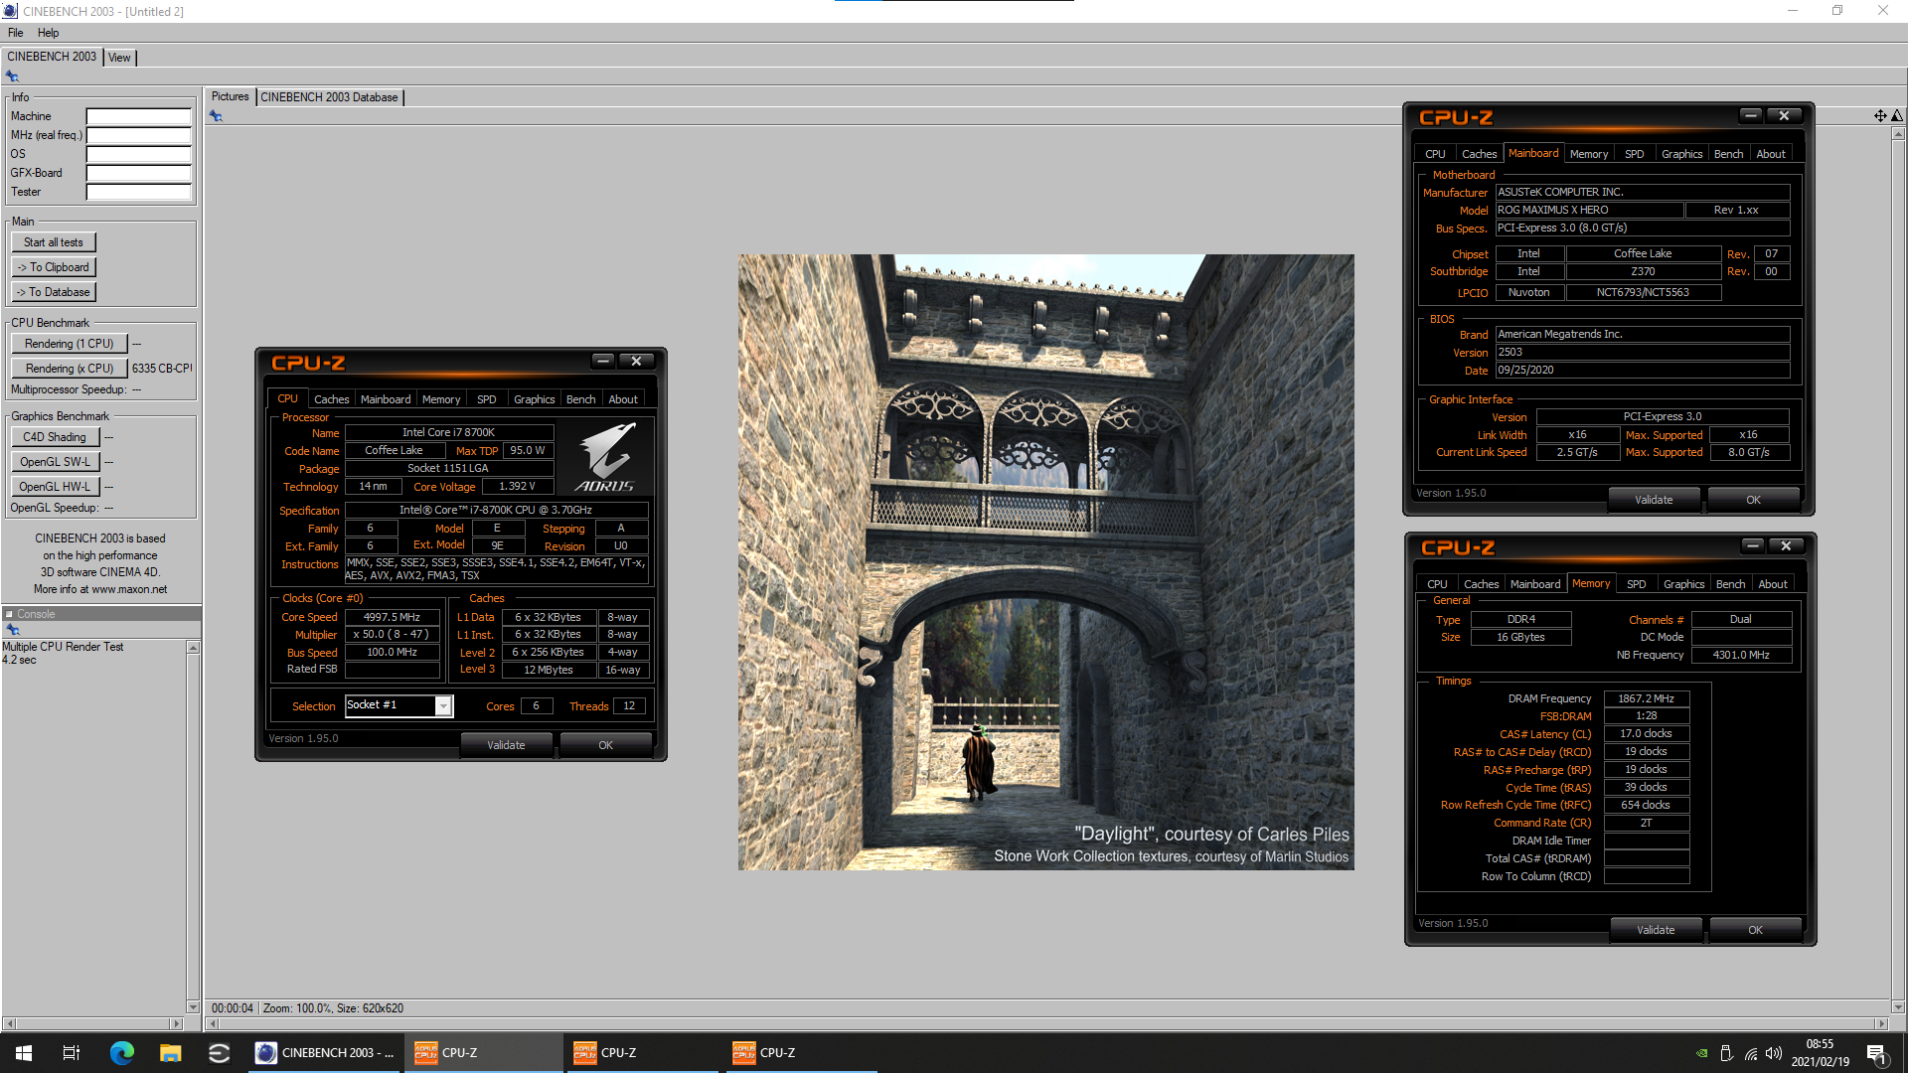Close the CPU-Z Memory window
Screen dimensions: 1908x1073
1786,545
